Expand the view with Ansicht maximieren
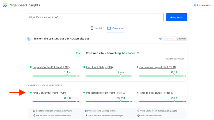This screenshot has height=120, width=214. [x=175, y=59]
